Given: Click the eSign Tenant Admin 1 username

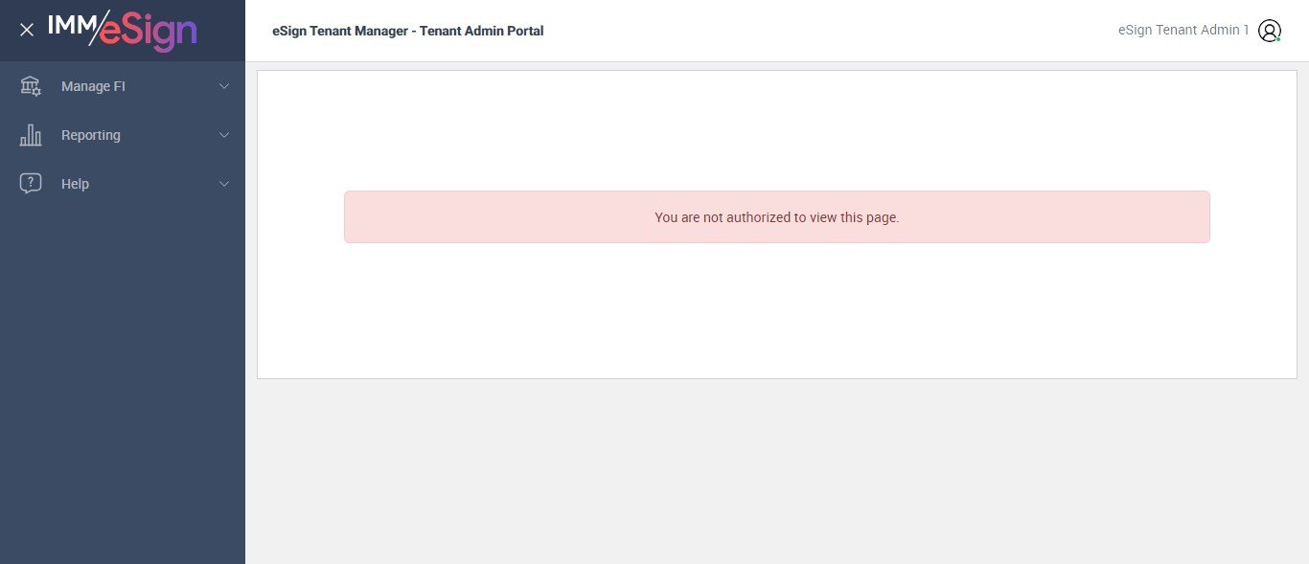Looking at the screenshot, I should coord(1183,30).
